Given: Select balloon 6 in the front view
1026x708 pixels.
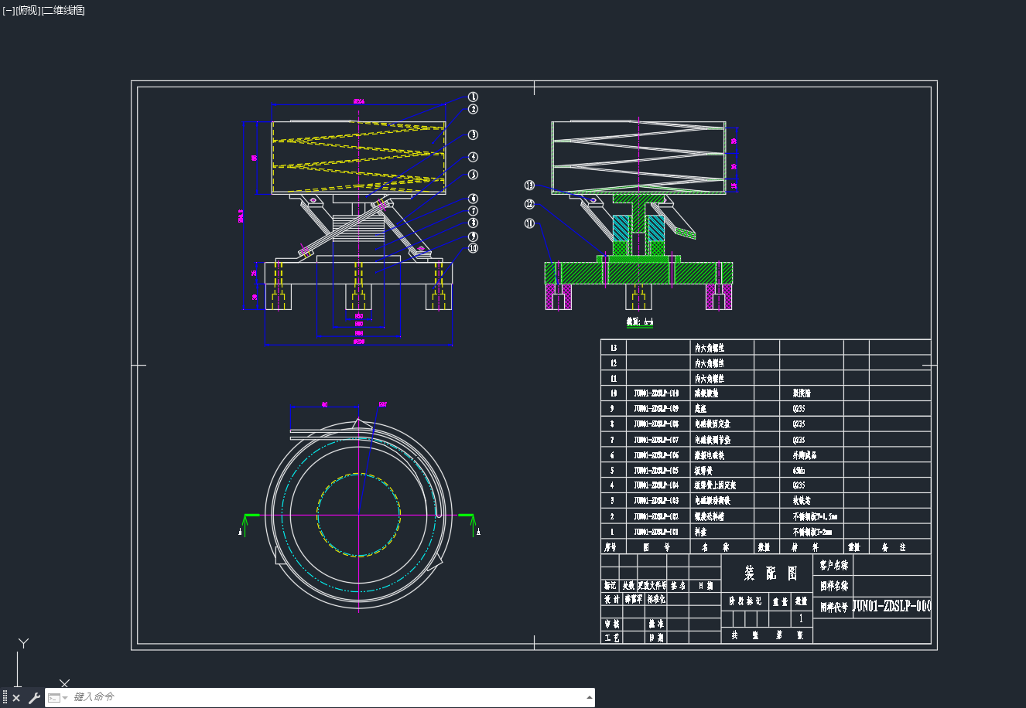Looking at the screenshot, I should click(x=473, y=199).
